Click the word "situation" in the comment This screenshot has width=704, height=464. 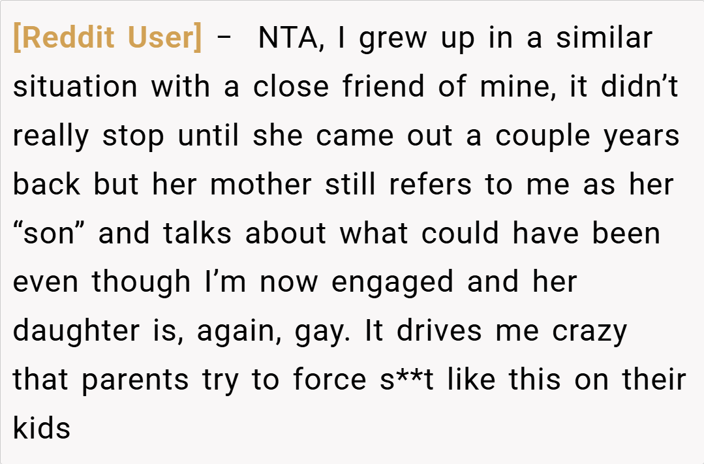[x=76, y=87]
